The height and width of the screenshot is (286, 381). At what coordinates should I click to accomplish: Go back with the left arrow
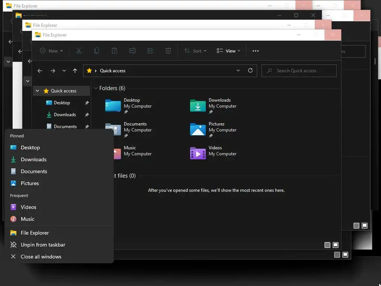coord(40,71)
